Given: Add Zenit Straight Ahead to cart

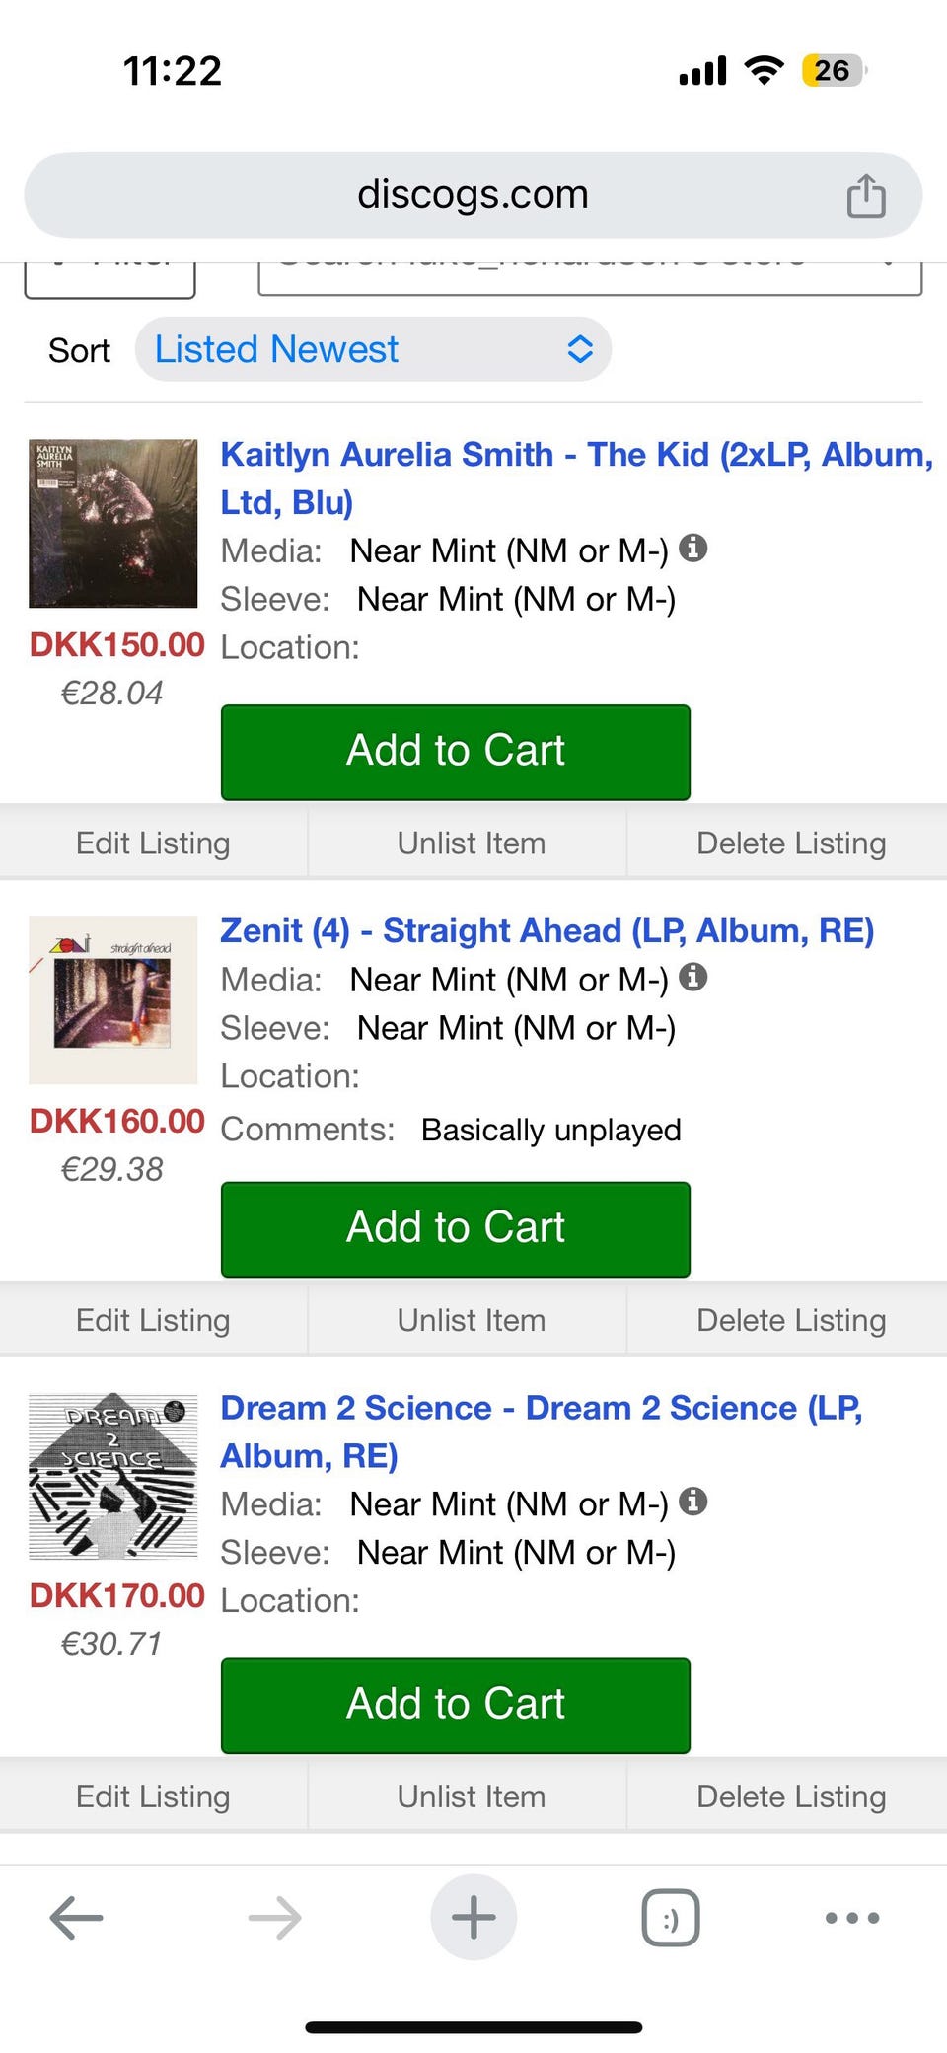Looking at the screenshot, I should coord(455,1228).
